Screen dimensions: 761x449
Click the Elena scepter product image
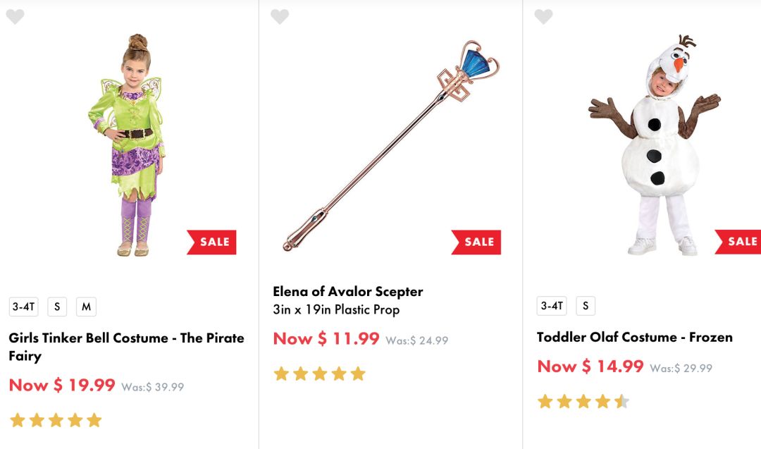[x=391, y=144]
